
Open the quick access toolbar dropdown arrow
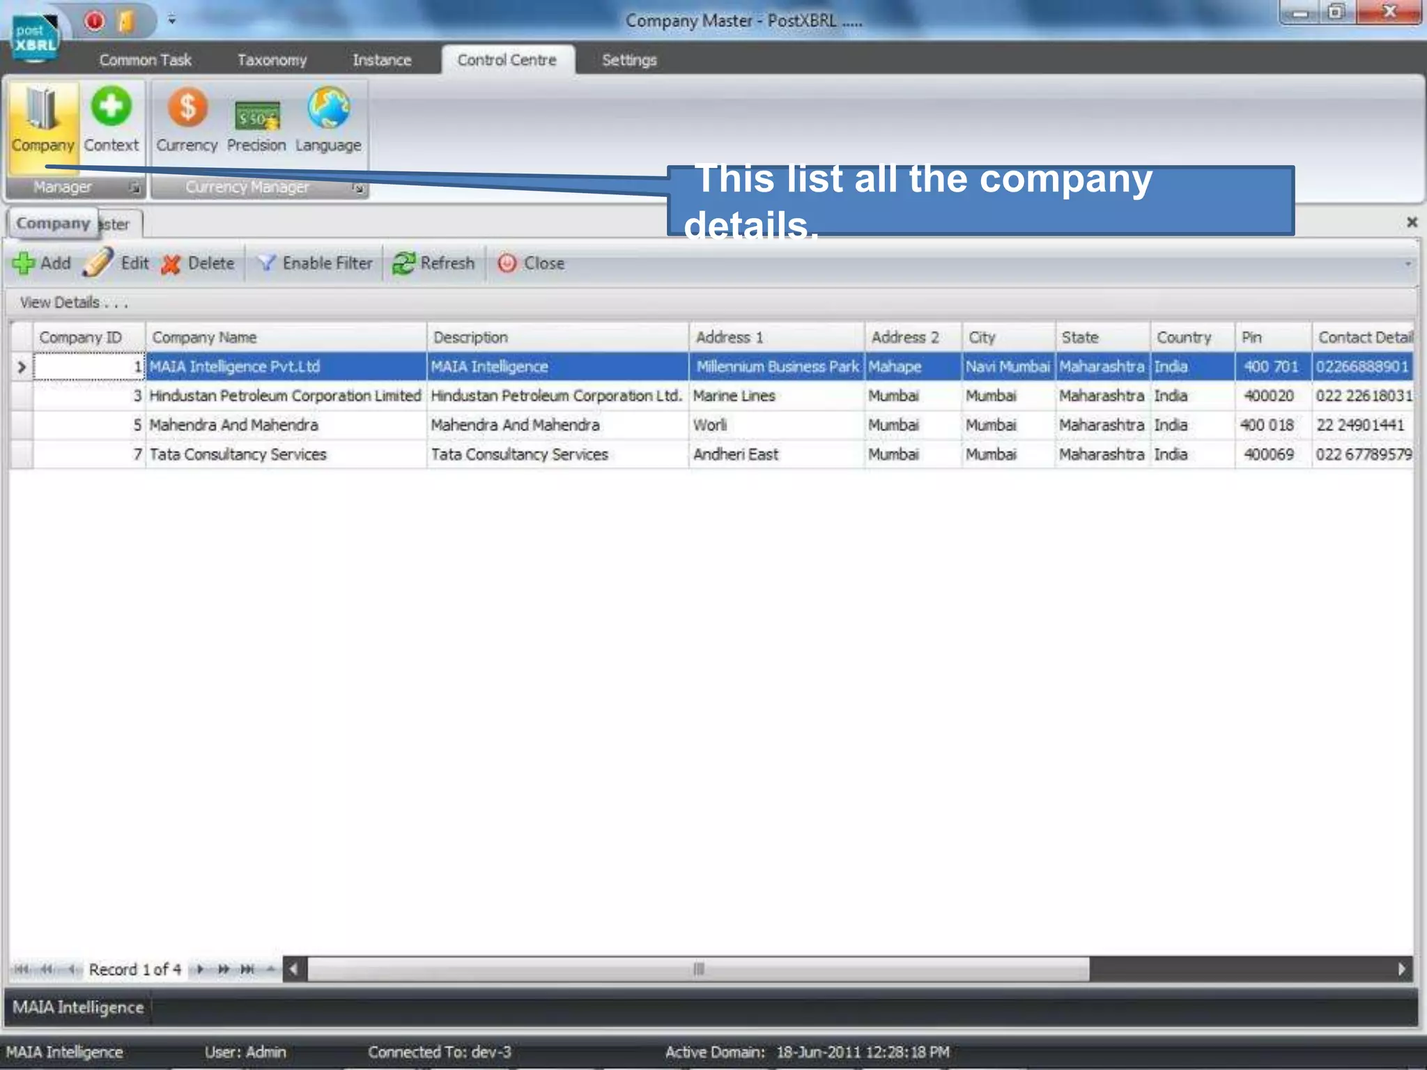(171, 21)
